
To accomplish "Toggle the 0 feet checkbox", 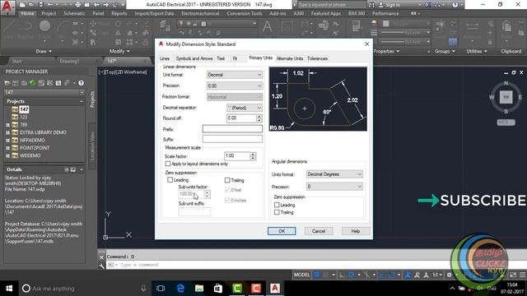I will click(x=227, y=190).
